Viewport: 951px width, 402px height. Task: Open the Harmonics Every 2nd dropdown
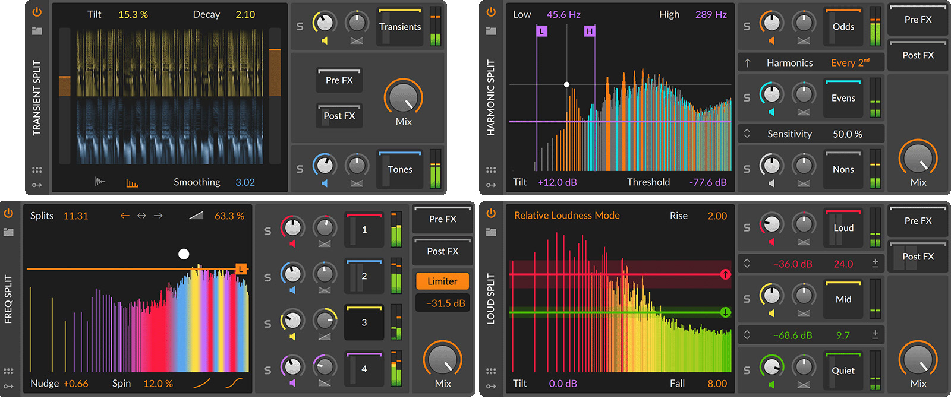click(x=850, y=62)
